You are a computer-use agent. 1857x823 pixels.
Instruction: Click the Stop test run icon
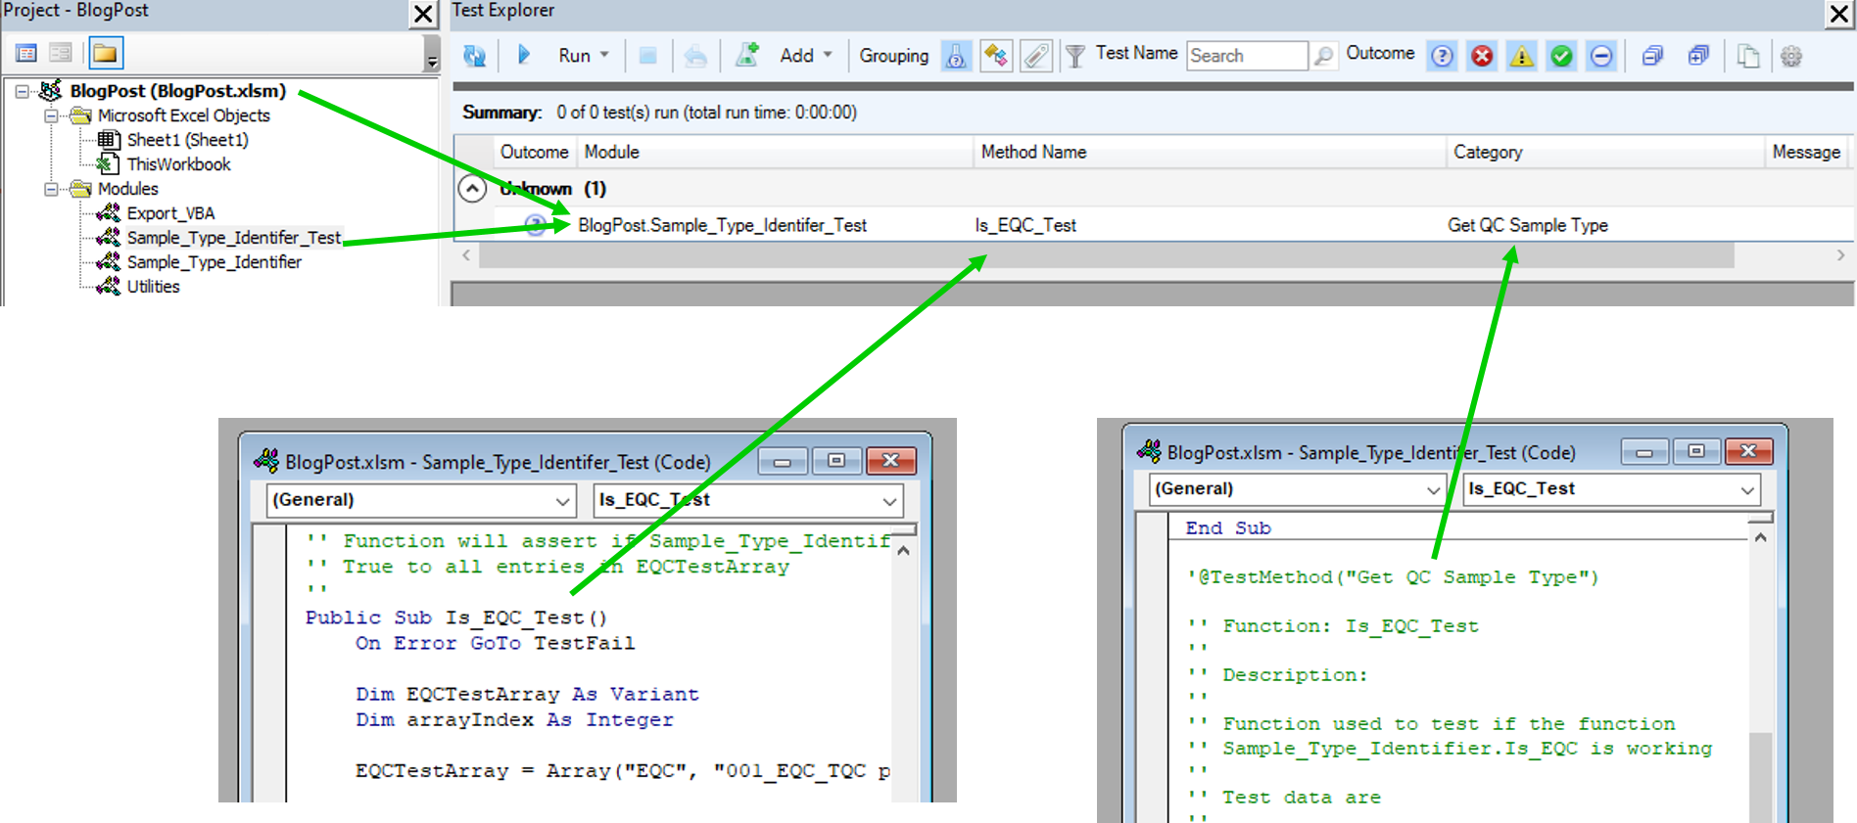click(x=647, y=56)
